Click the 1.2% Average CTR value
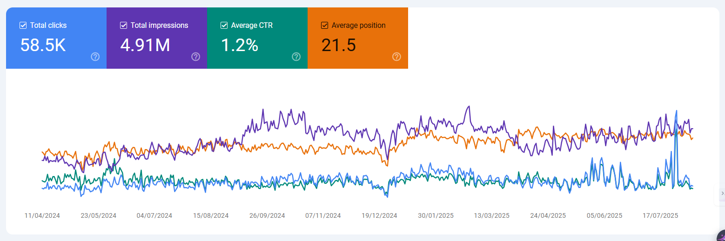 pyautogui.click(x=239, y=45)
